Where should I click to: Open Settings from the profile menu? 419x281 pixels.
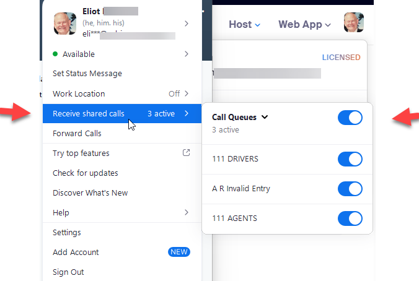coord(67,232)
